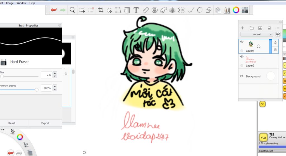
Task: Toggle the round marker on Layer2
Action: [x=242, y=65]
